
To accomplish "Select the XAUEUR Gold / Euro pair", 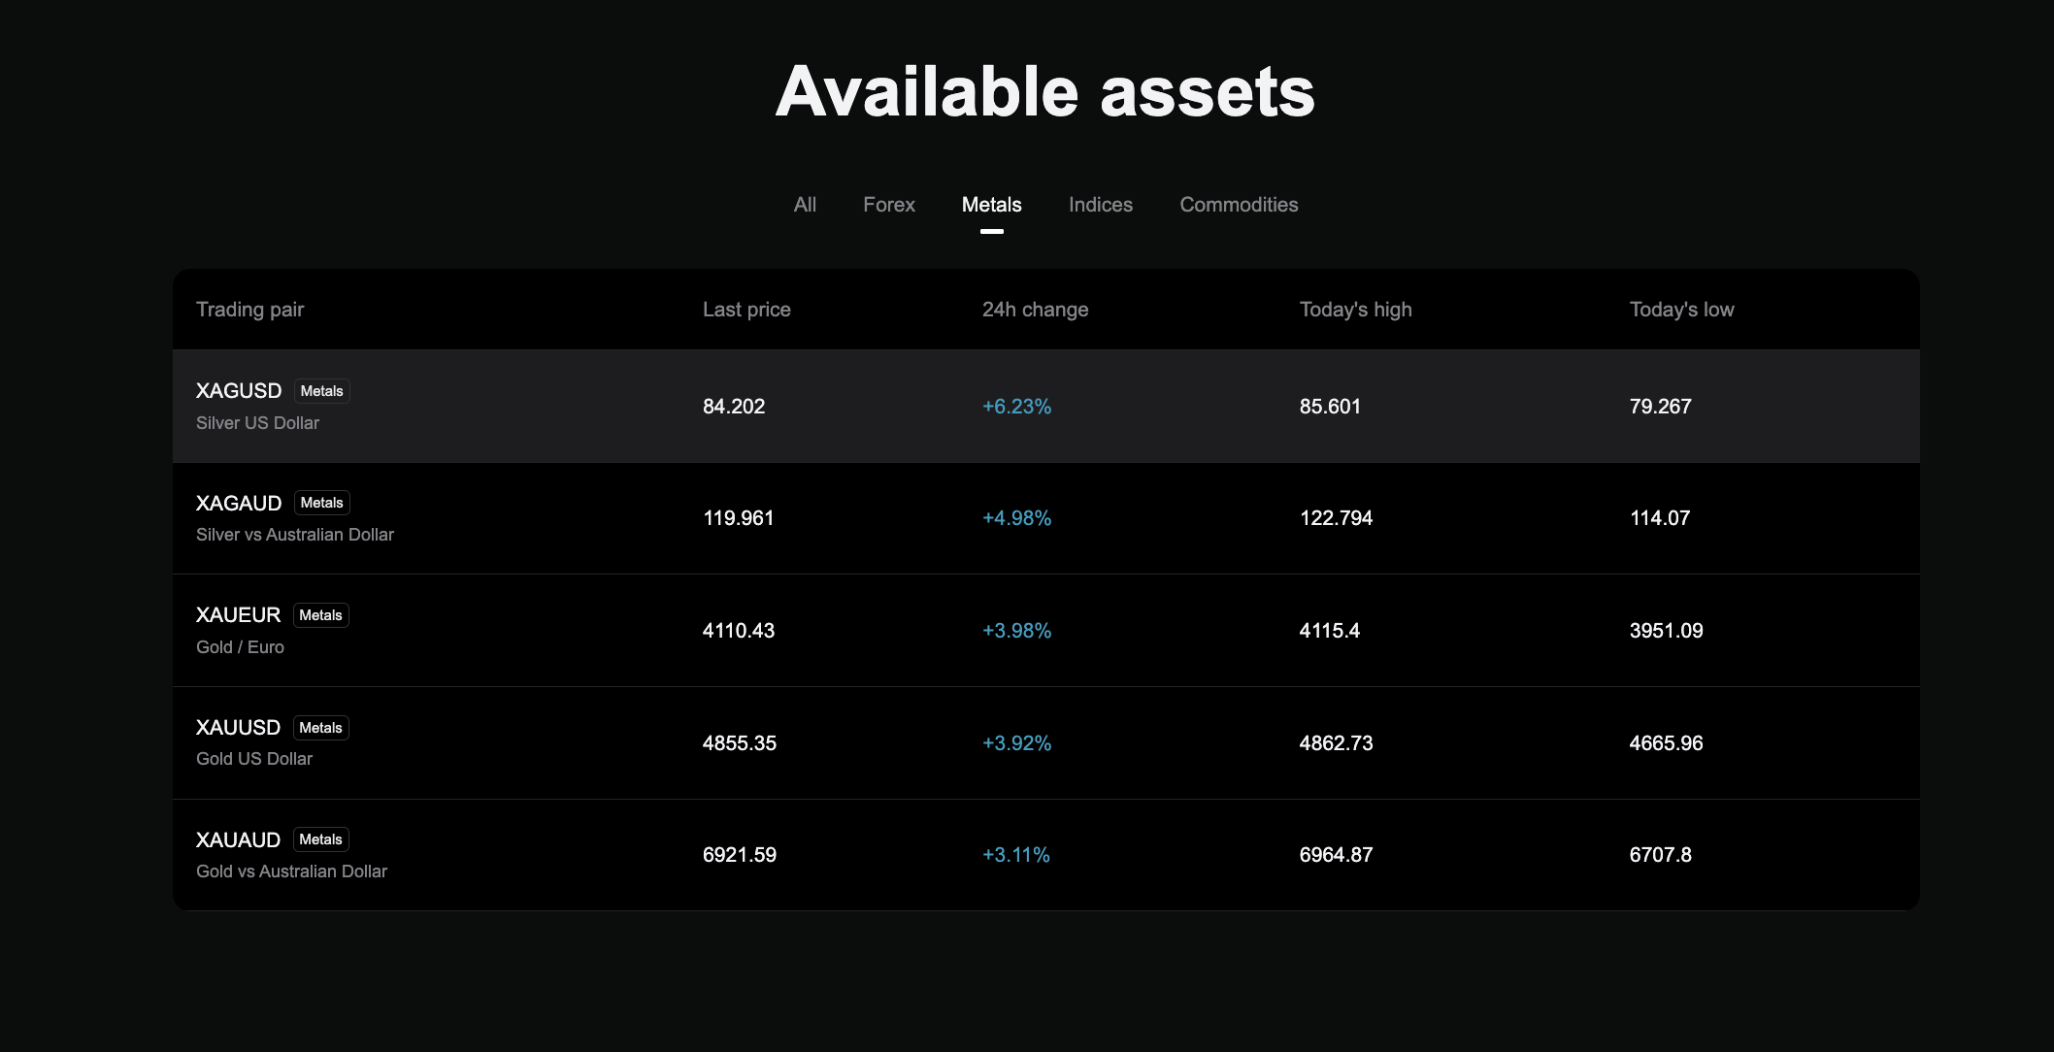I will (238, 615).
